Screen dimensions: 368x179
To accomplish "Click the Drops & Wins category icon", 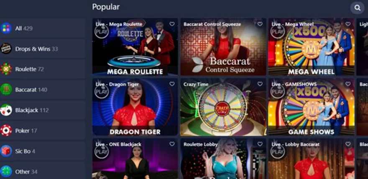I will coord(6,49).
